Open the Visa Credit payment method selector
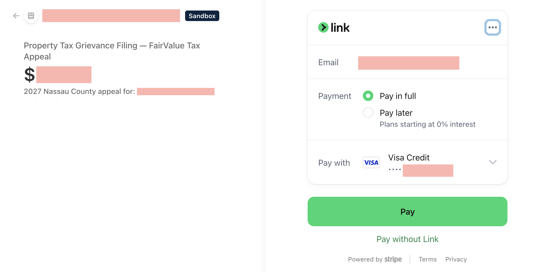Viewport: 549px width, 272px height. pyautogui.click(x=407, y=162)
